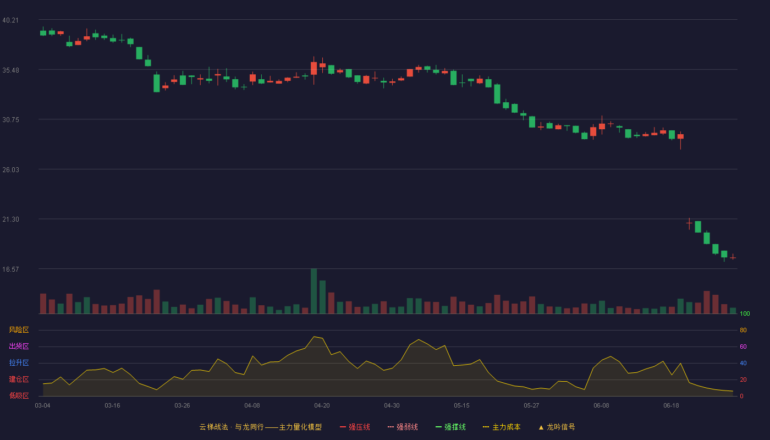This screenshot has width=770, height=440.
Task: Click the 04-20 date label
Action: (322, 405)
